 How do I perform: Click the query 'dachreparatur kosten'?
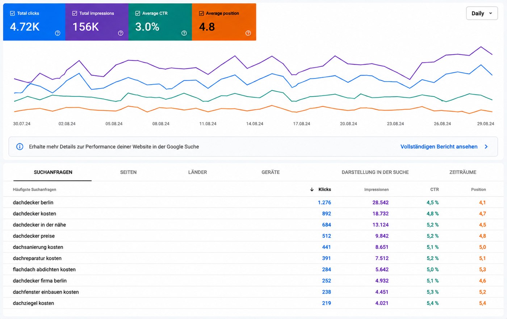[x=37, y=259]
